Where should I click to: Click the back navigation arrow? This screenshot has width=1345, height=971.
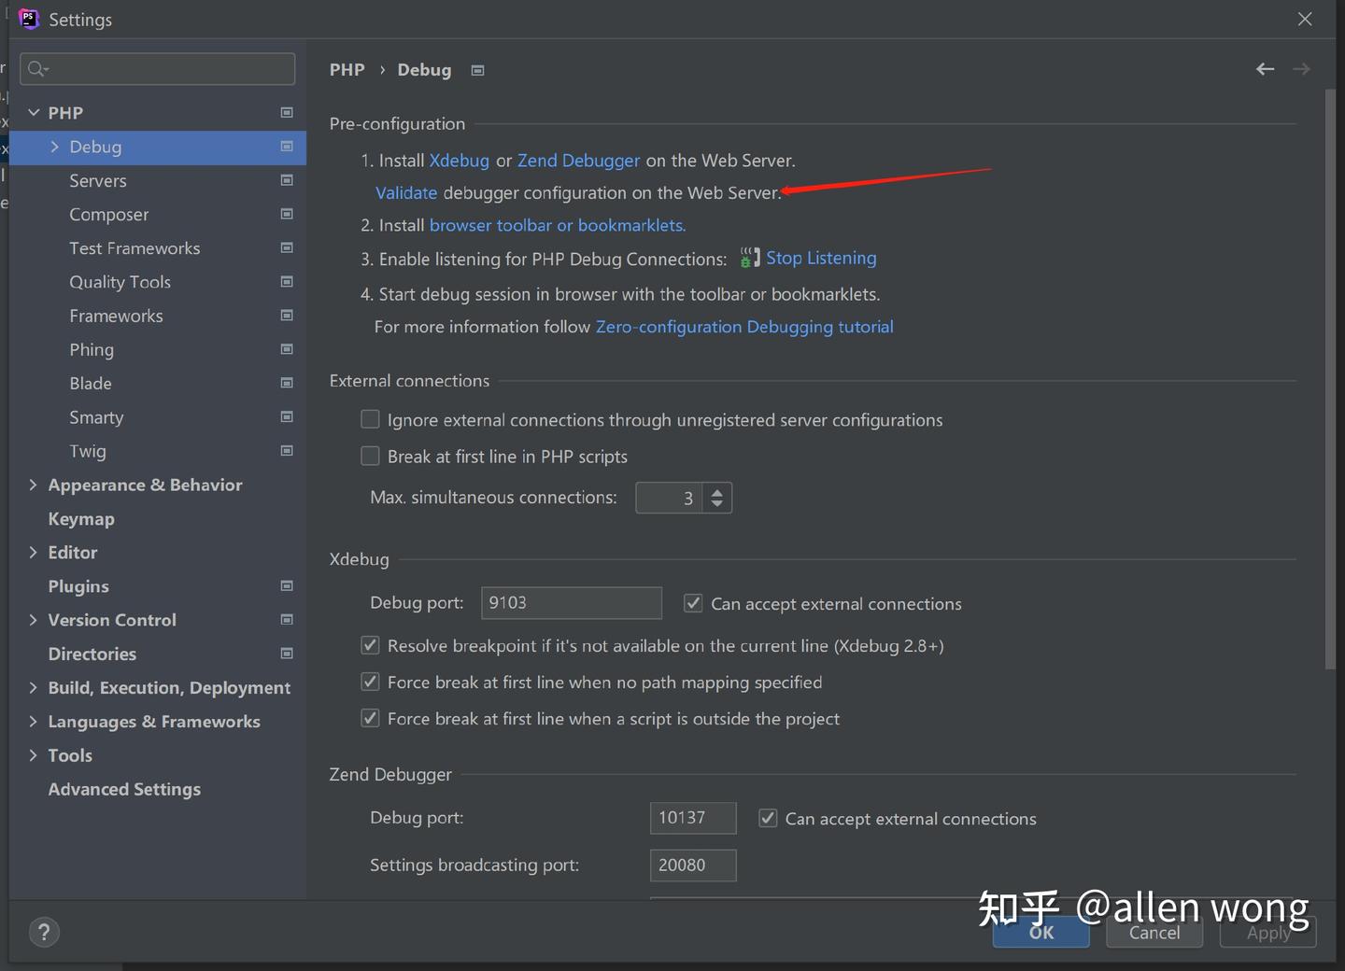(x=1265, y=69)
